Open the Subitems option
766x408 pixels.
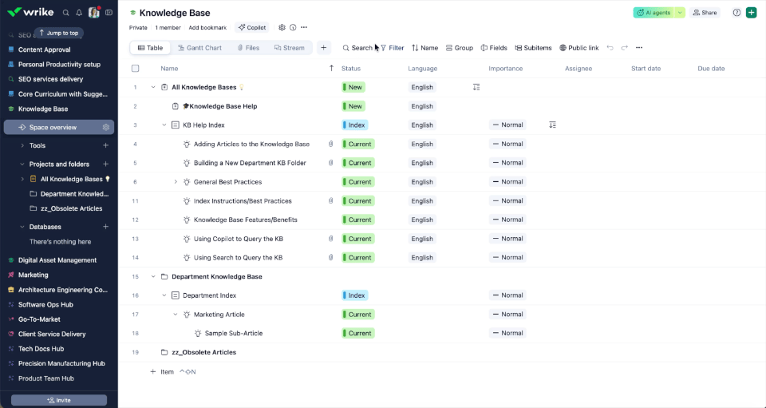(x=534, y=48)
